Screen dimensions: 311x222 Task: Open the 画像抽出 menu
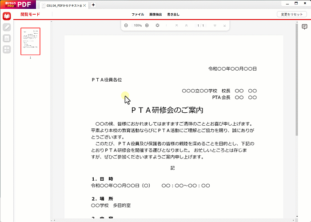point(155,14)
